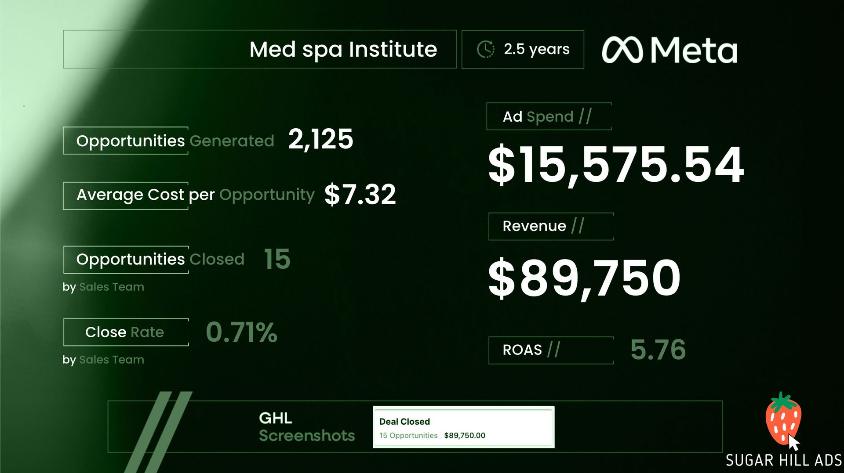The height and width of the screenshot is (473, 844).
Task: Click the GHL Screenshots heading
Action: [306, 427]
